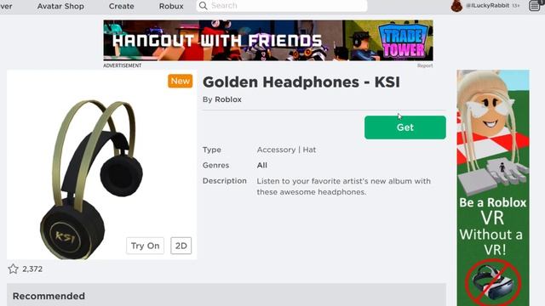Viewport: 545px width, 306px height.
Task: Click the Be a Roblox VR side ad
Action: (493, 188)
